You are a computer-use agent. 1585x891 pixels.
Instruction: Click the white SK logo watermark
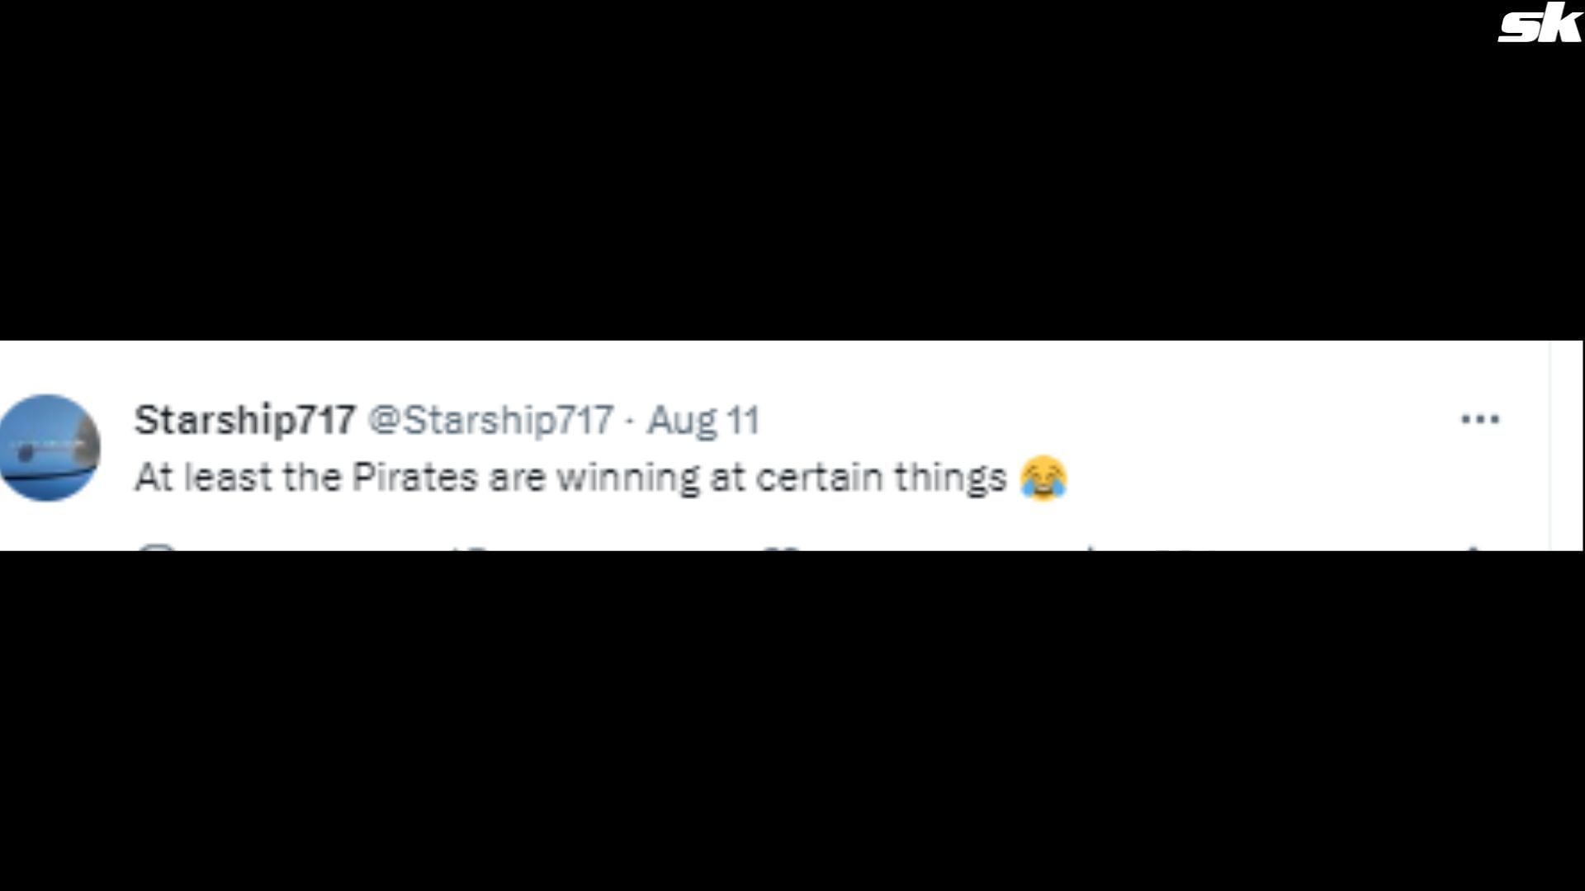coord(1539,26)
